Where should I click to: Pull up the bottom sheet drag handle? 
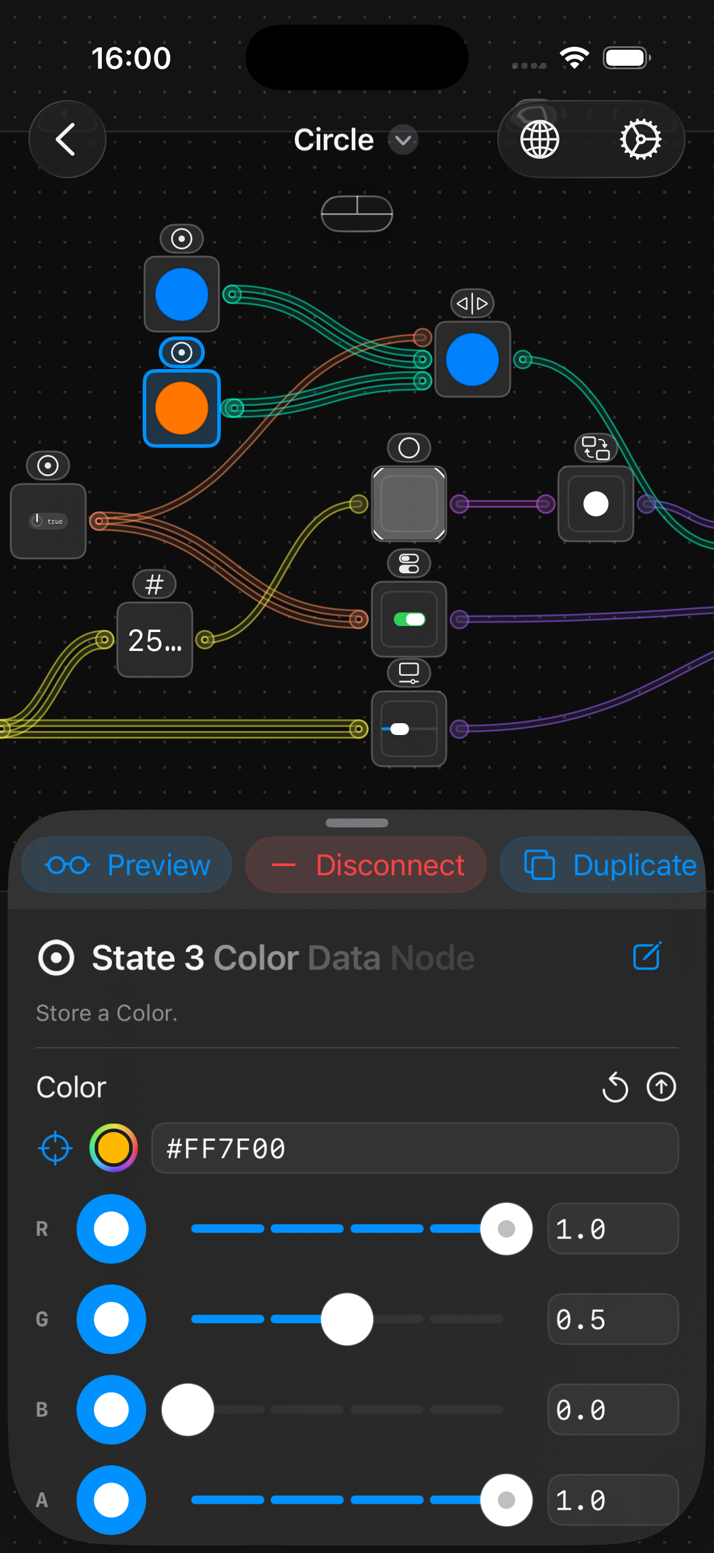pos(356,823)
